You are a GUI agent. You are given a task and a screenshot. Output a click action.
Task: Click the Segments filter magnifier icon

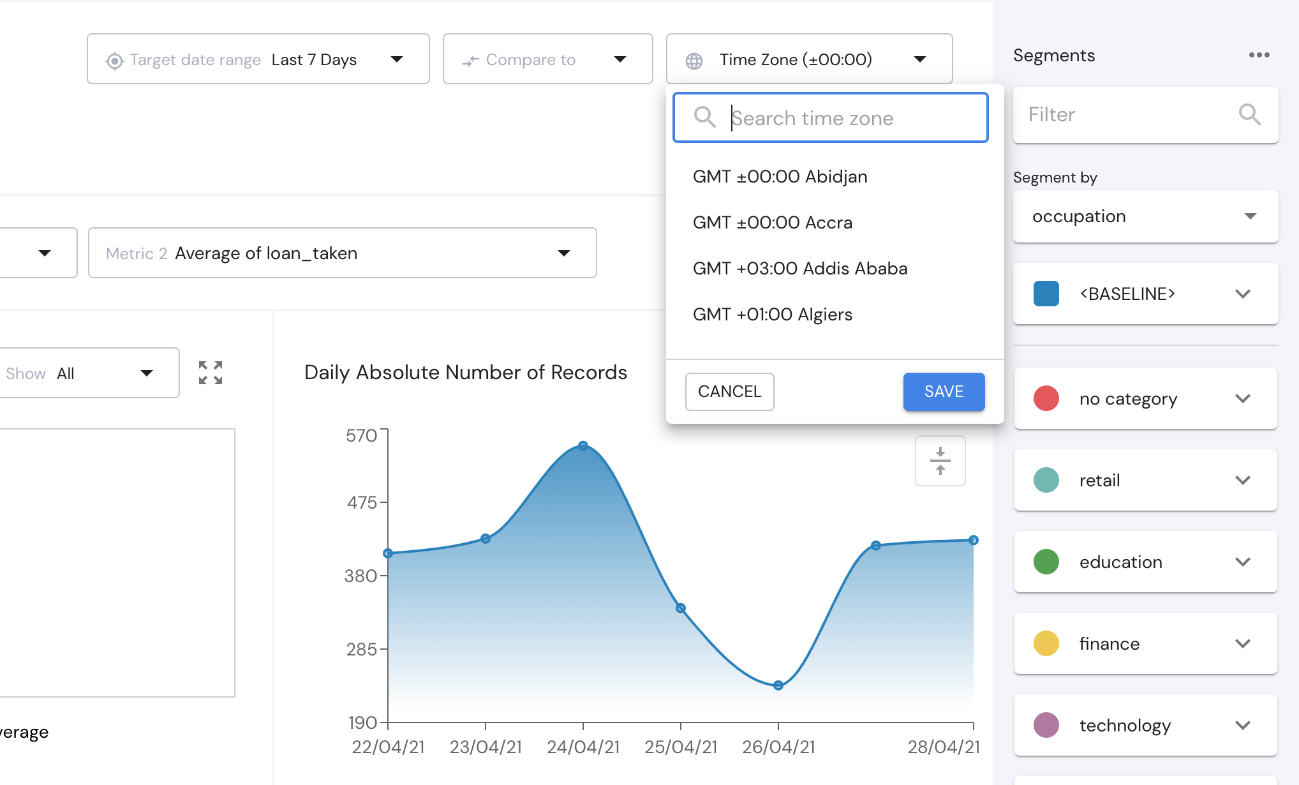(1249, 115)
